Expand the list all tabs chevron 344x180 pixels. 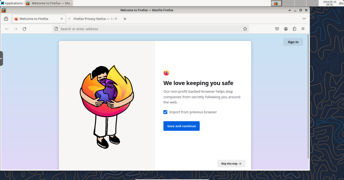[x=304, y=19]
